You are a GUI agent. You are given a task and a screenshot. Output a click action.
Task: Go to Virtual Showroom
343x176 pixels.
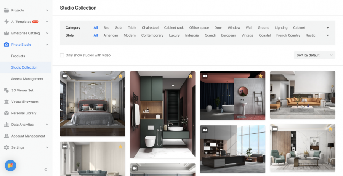(x=25, y=102)
